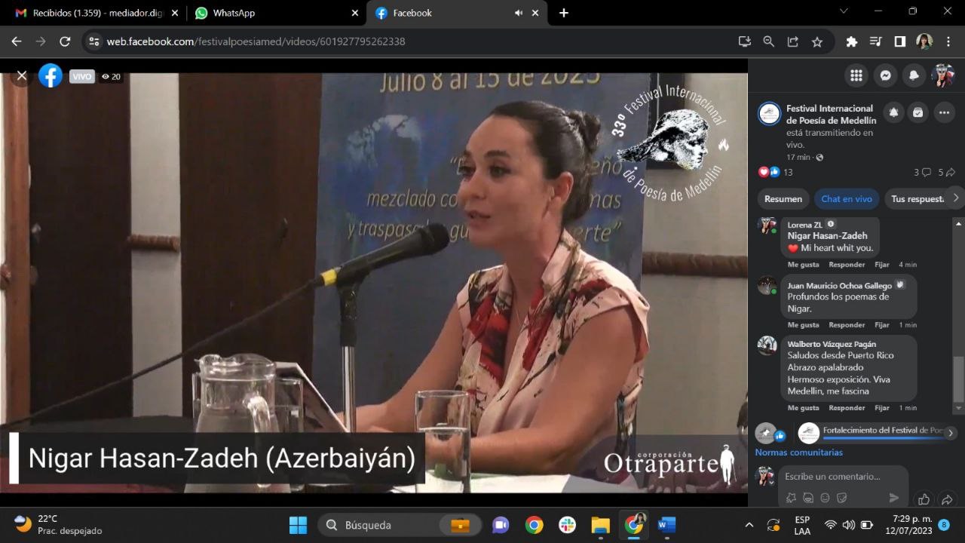Open the Facebook apps grid menu

point(856,75)
